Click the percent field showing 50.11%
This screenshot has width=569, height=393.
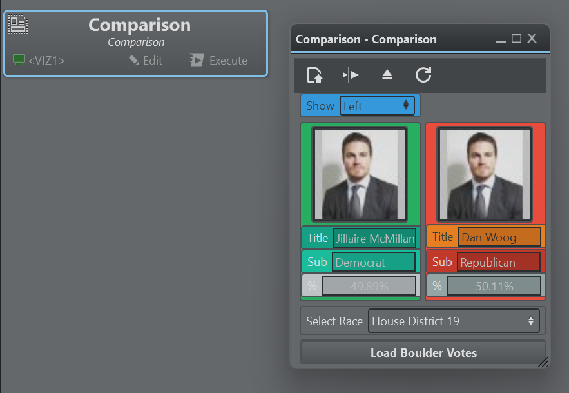494,286
